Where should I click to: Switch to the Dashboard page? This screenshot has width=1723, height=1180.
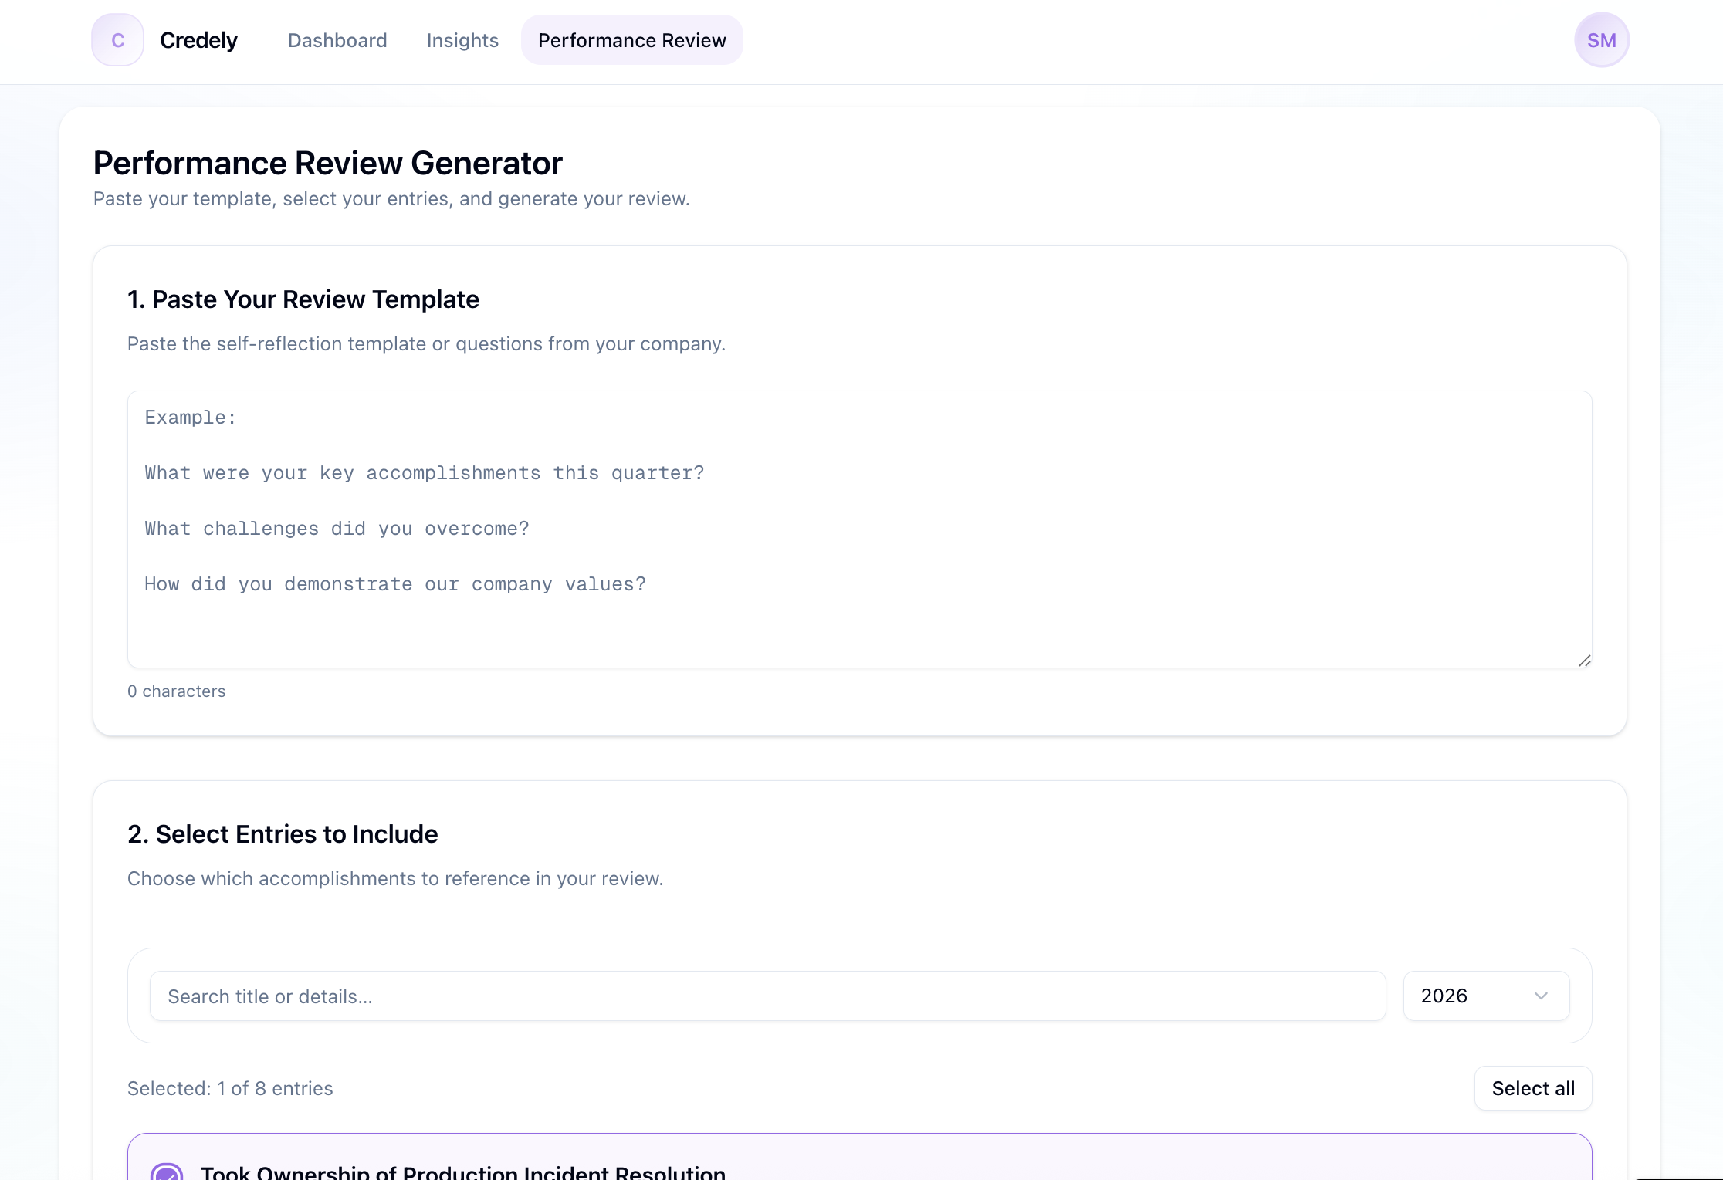click(x=337, y=40)
